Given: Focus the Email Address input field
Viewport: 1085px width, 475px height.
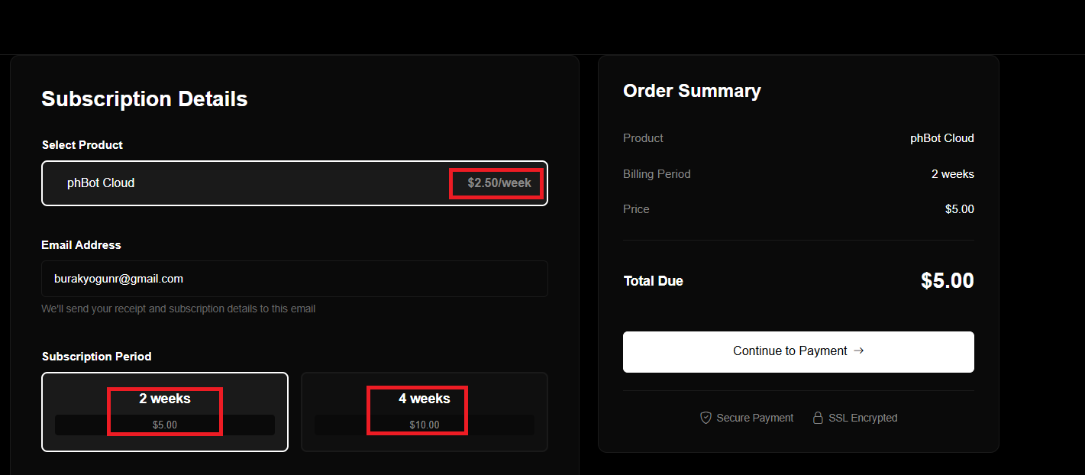Looking at the screenshot, I should [294, 279].
